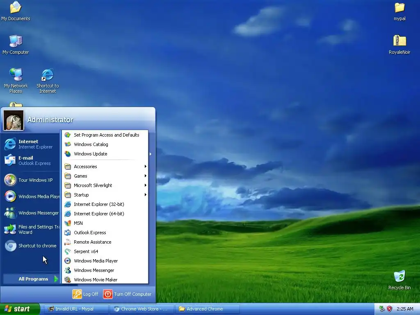Click the All Programs green arrow
The image size is (420, 315).
(56, 279)
